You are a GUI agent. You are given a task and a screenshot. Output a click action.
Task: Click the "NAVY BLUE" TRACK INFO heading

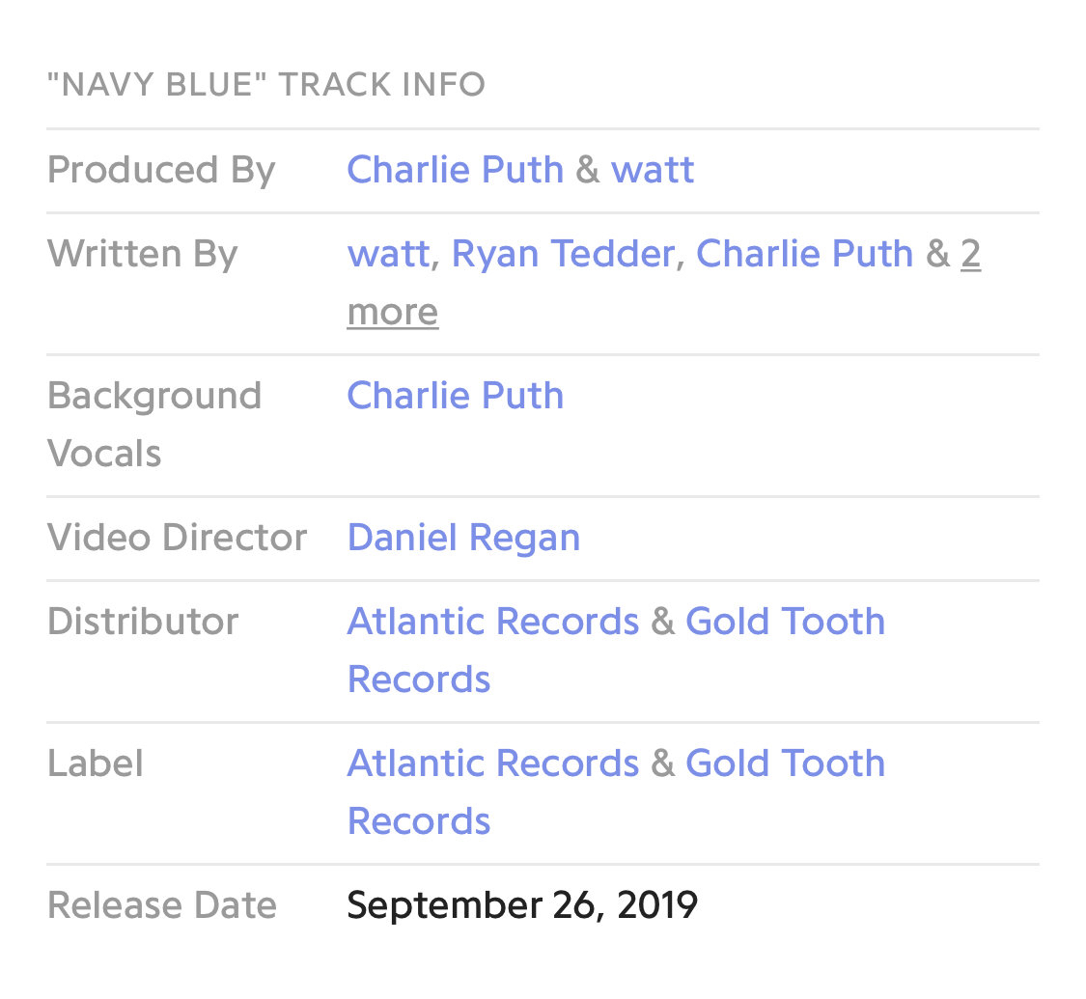pos(266,85)
